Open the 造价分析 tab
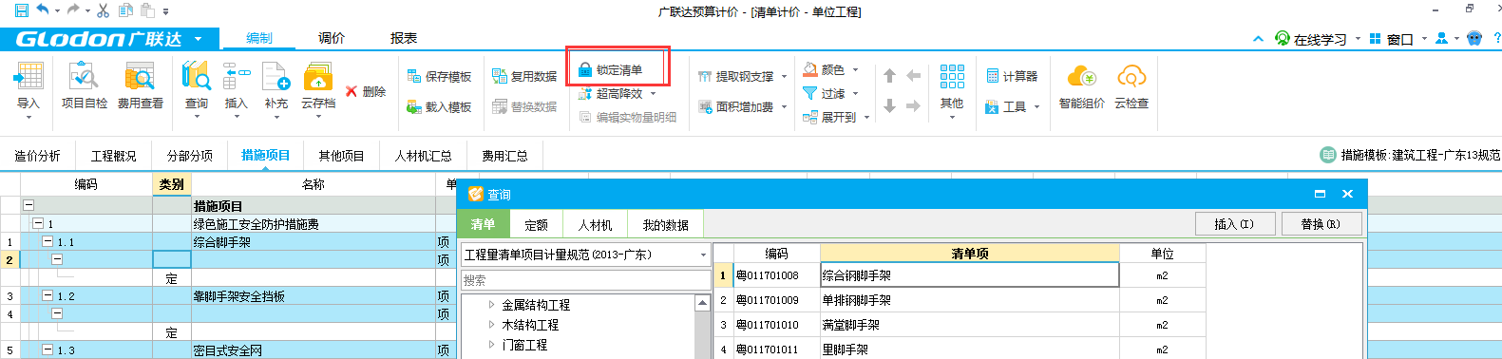 tap(37, 156)
